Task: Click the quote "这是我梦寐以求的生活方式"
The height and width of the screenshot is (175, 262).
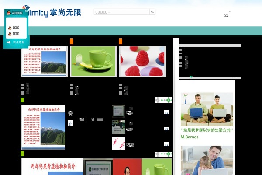Action: (207, 130)
